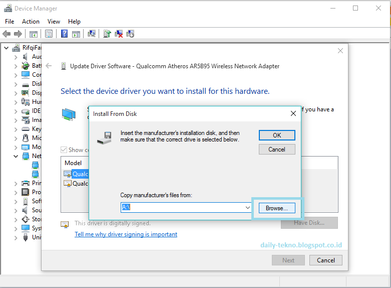Collapse the Network adapters tree node
391x288 pixels.
(16, 156)
